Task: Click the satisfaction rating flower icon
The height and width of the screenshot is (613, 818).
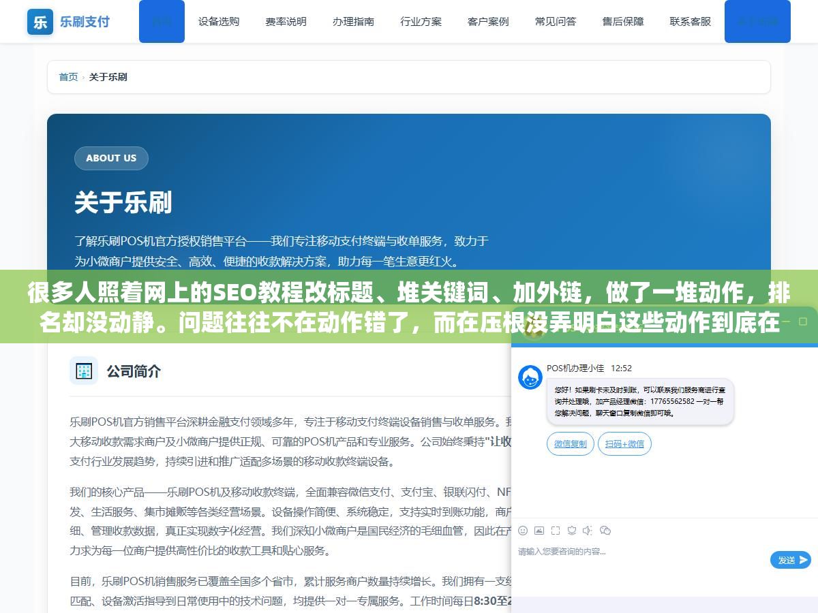Action: coord(572,531)
